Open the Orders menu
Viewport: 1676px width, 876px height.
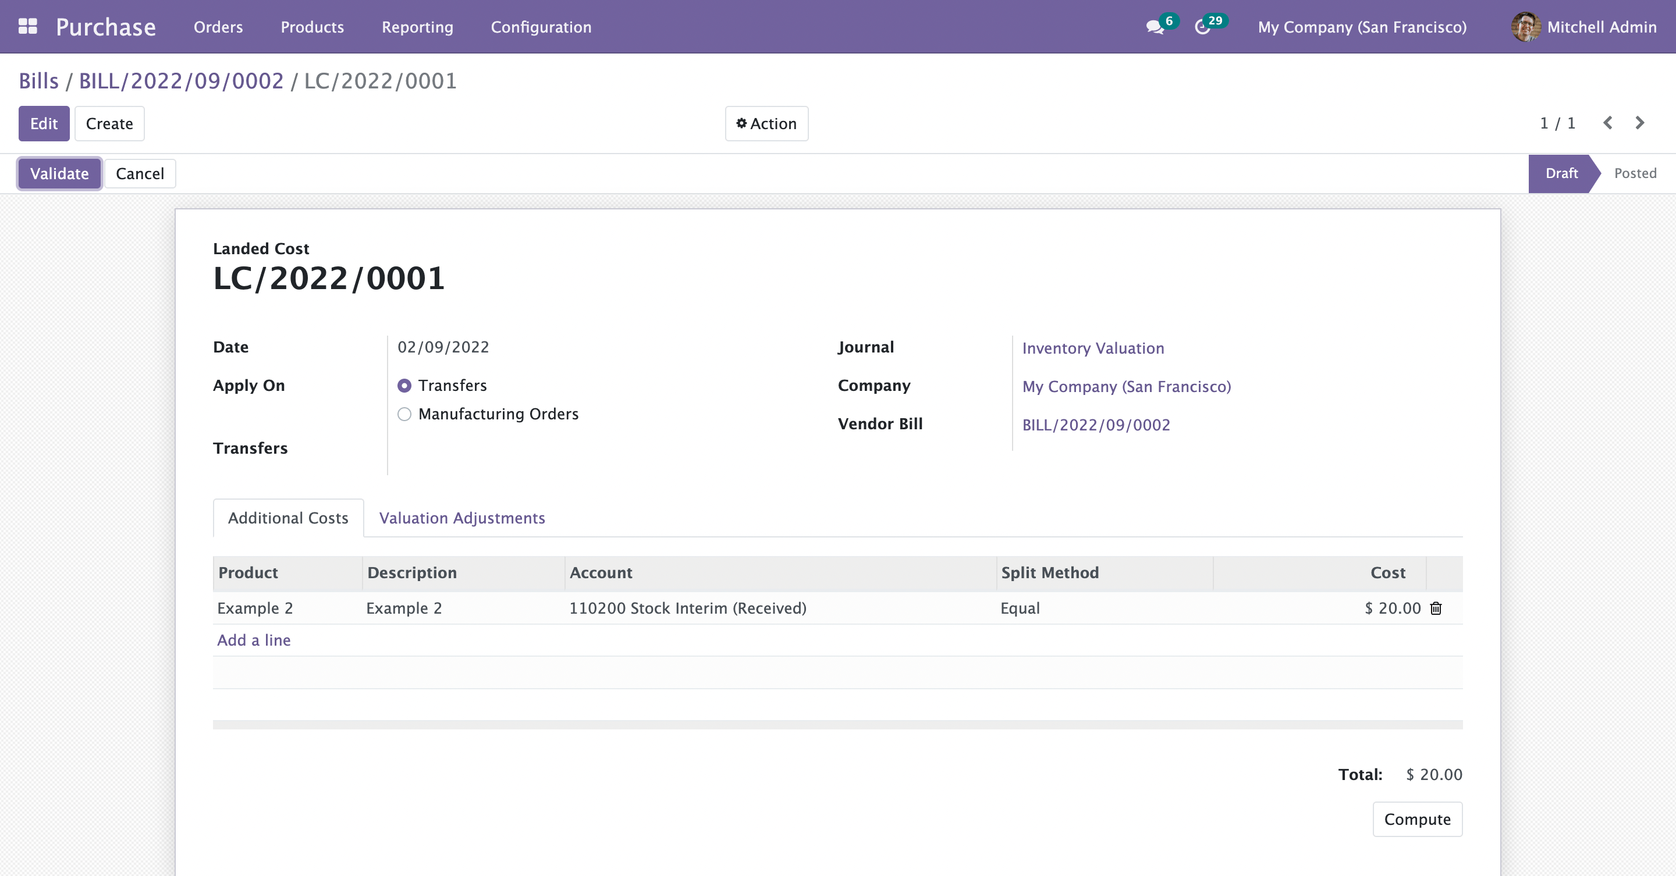click(218, 27)
